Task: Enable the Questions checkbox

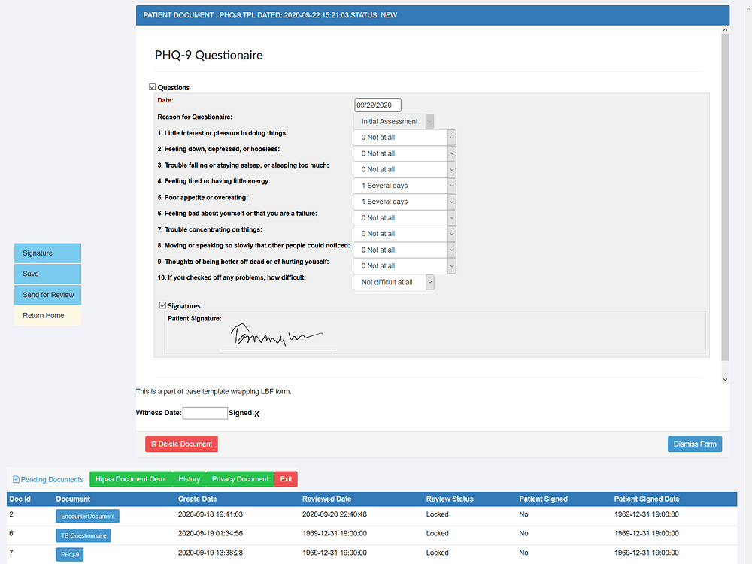Action: [152, 86]
